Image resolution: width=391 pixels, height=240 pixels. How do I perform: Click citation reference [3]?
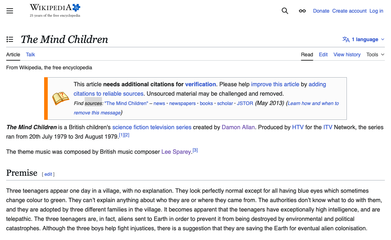(x=195, y=150)
